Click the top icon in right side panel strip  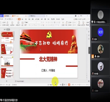click(x=89, y=32)
